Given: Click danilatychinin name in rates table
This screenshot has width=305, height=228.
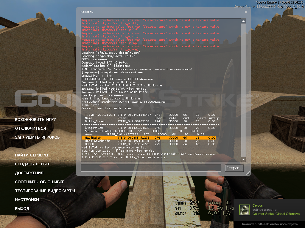Looking at the screenshot, I should [97, 141].
